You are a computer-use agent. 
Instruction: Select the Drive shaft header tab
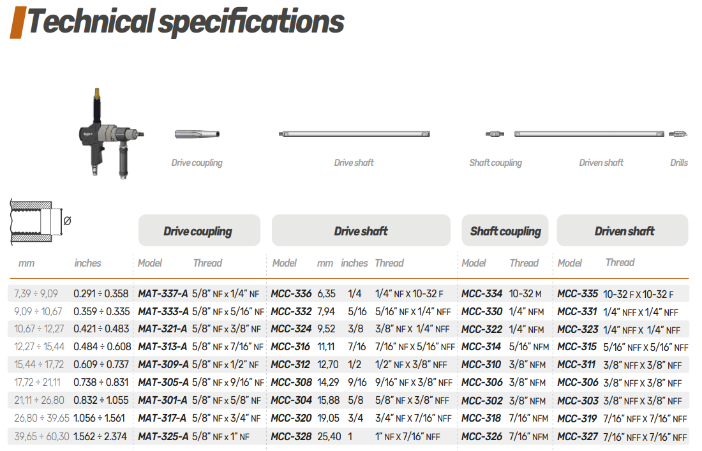[361, 231]
